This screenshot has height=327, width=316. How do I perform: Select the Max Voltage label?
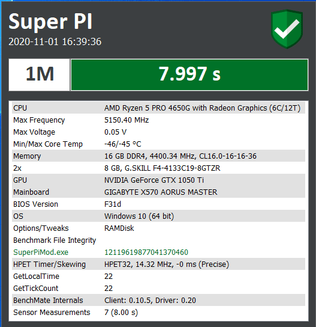(34, 132)
